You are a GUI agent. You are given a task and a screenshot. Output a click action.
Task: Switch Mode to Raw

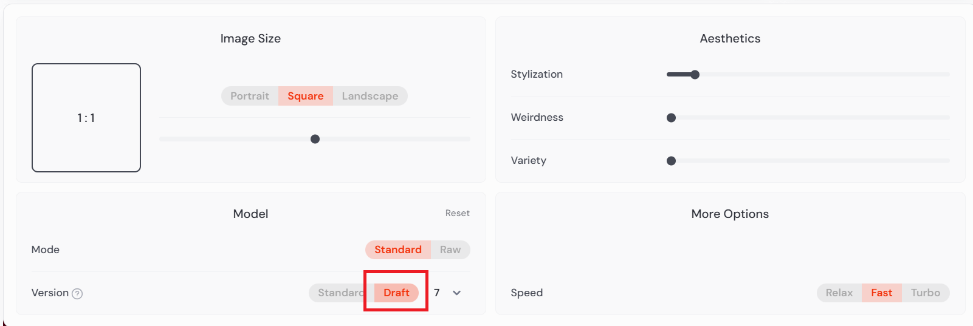point(450,250)
